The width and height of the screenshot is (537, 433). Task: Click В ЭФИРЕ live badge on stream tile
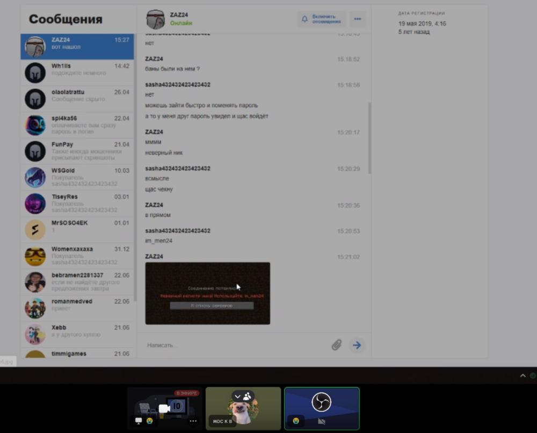187,393
